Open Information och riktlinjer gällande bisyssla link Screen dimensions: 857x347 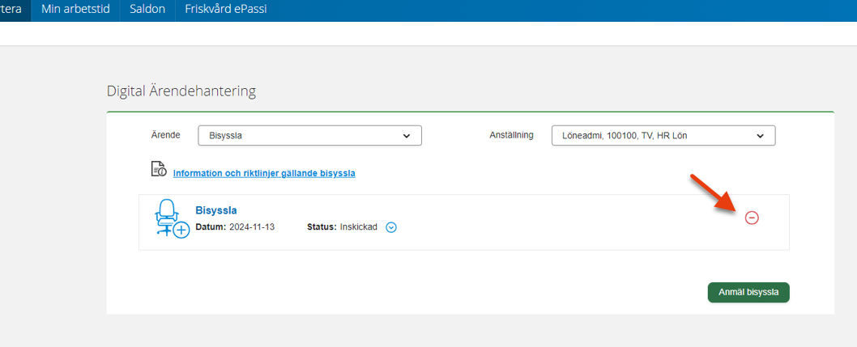point(264,173)
